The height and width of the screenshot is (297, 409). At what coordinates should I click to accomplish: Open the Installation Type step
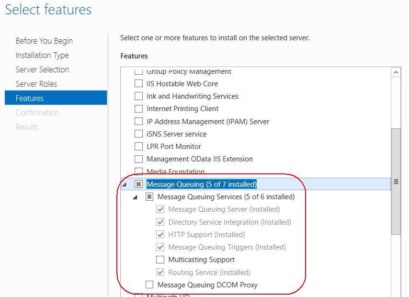pyautogui.click(x=42, y=56)
